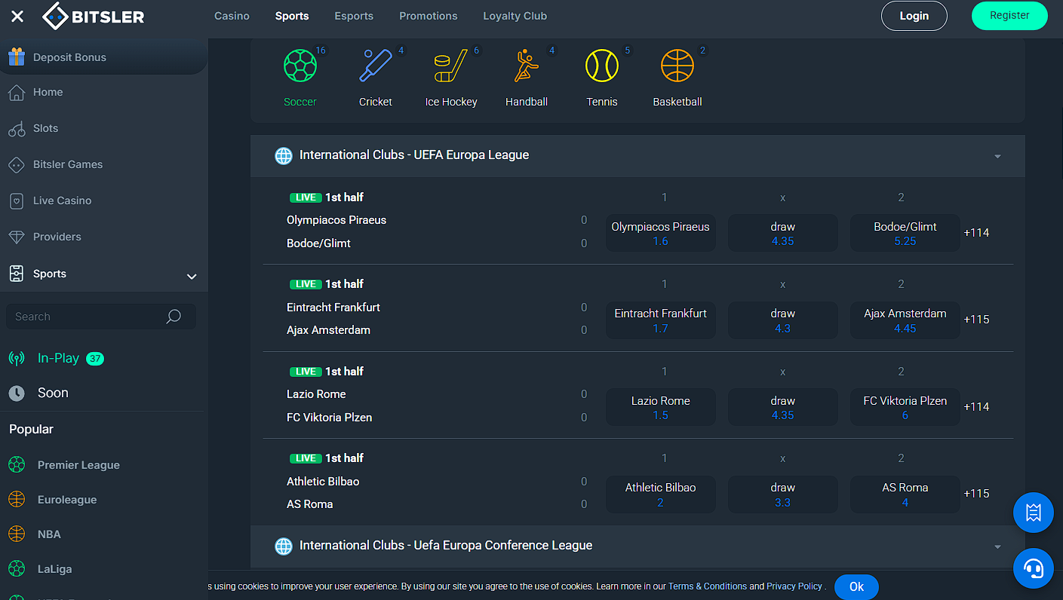Show +115 more markets for Athletic Bilbao match

coord(976,494)
